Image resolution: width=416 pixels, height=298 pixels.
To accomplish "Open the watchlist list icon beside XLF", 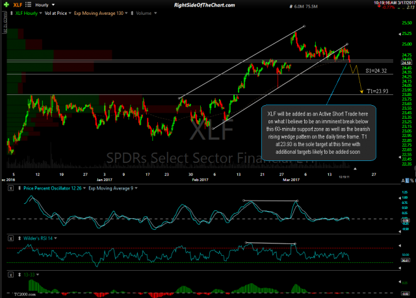I will click(x=28, y=5).
